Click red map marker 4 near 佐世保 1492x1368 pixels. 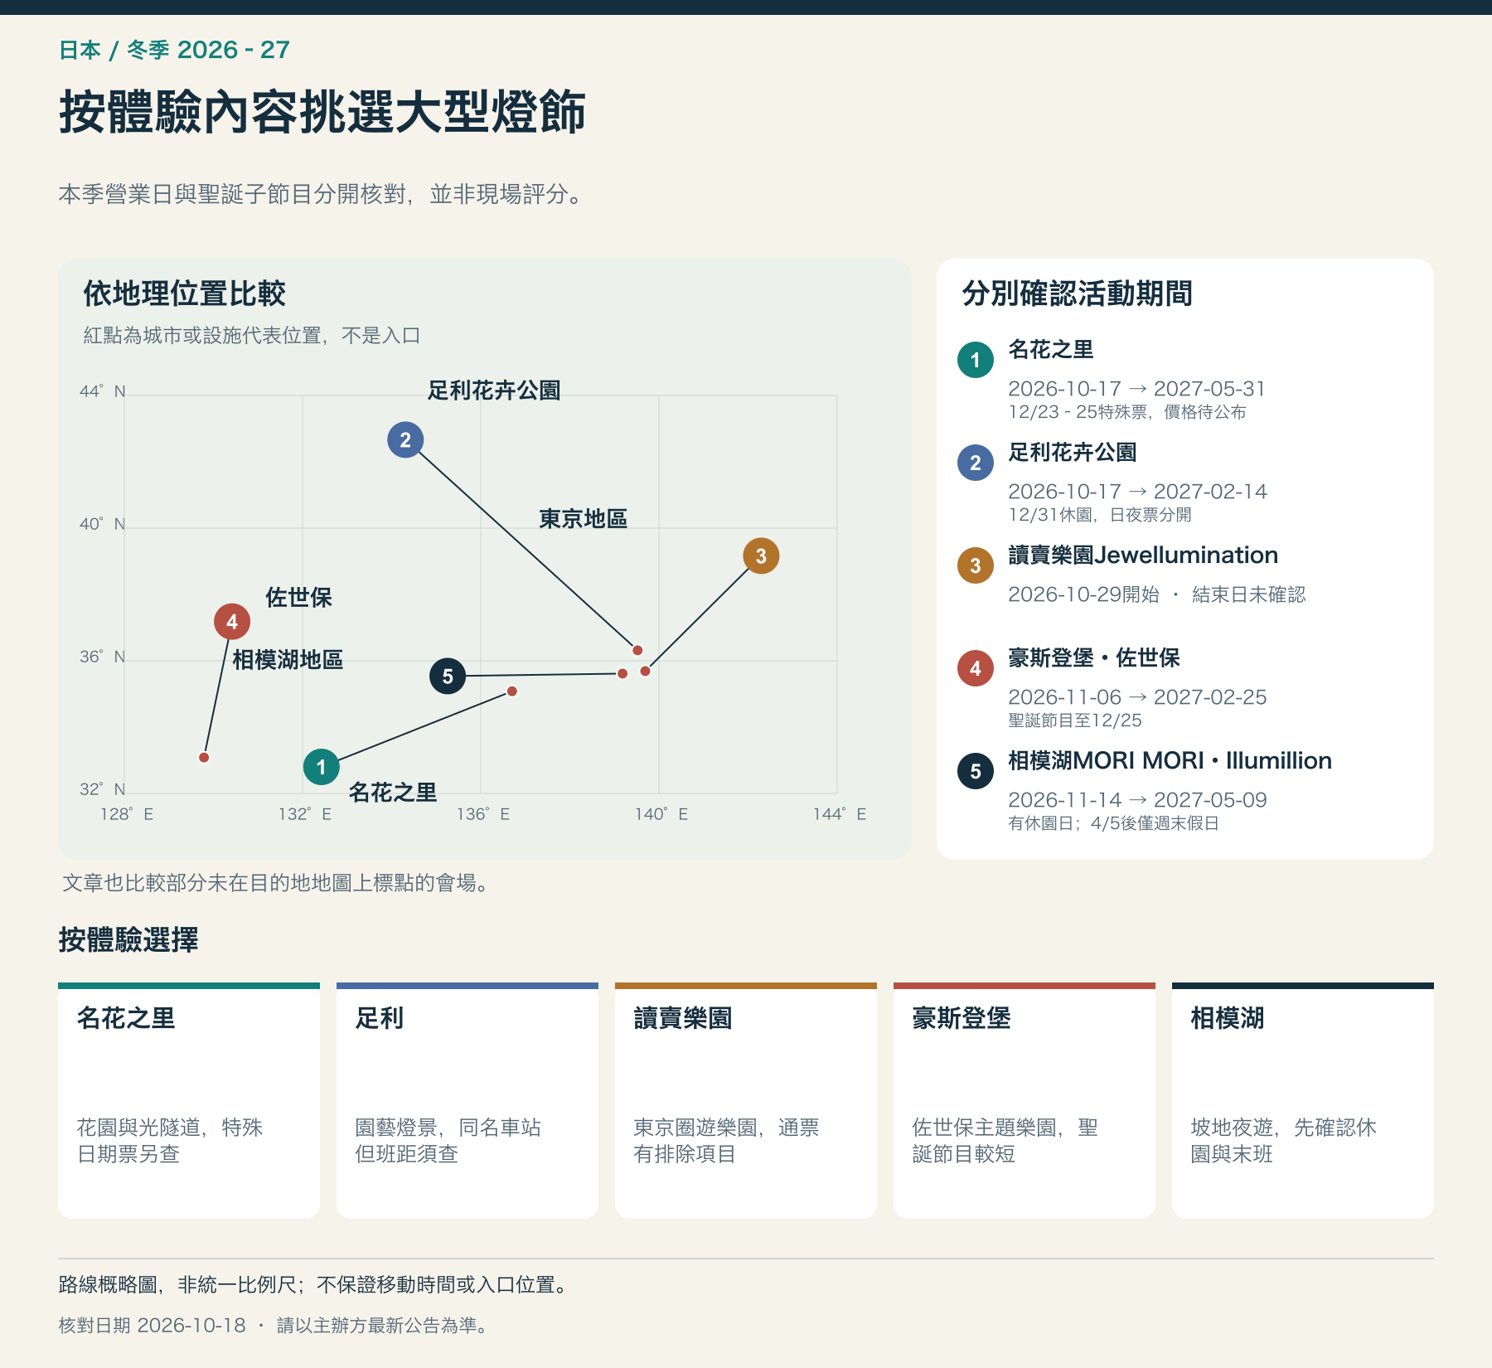[x=232, y=621]
